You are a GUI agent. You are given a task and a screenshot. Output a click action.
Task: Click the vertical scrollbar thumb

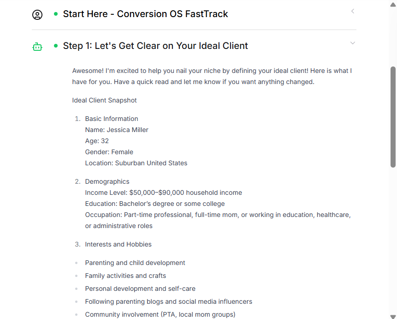point(393,115)
